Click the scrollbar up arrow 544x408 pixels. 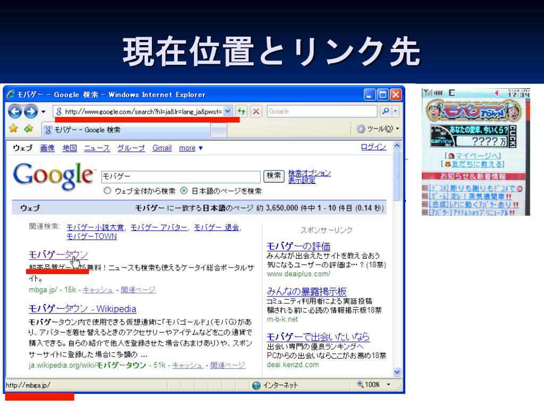pyautogui.click(x=397, y=146)
